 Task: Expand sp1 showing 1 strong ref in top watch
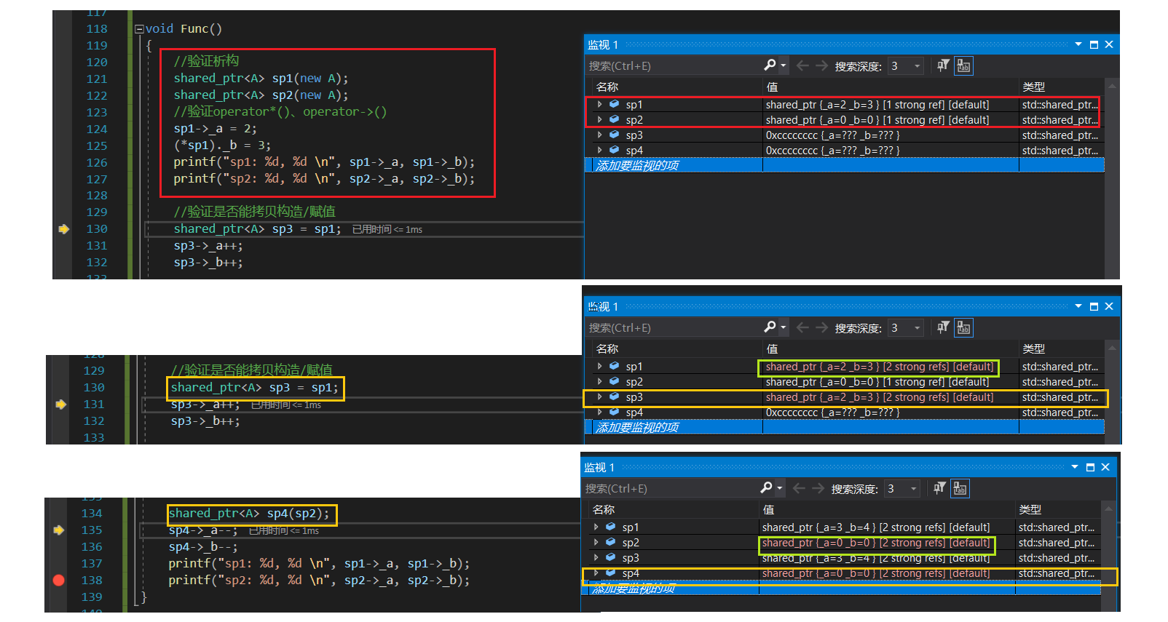point(600,105)
